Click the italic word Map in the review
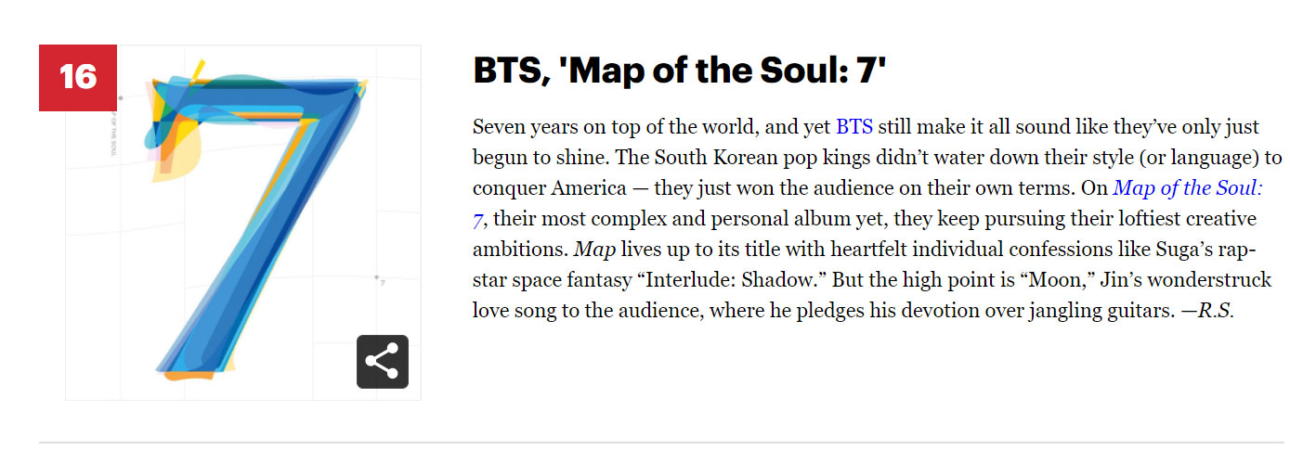Viewport: 1290px width, 462px height. (594, 250)
